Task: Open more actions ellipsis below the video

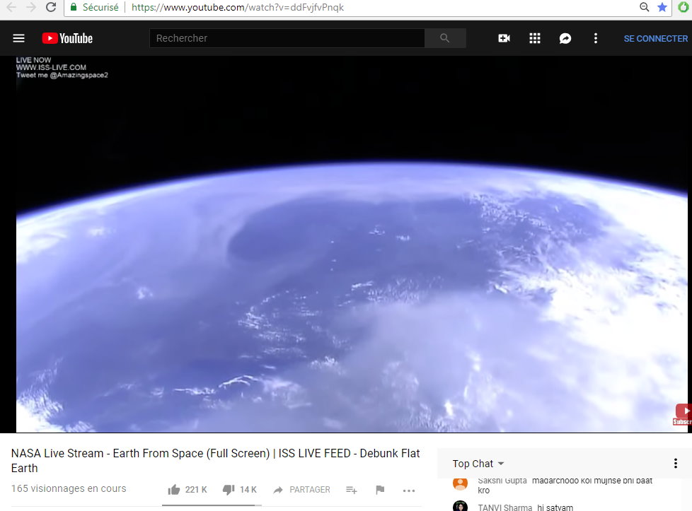Action: click(409, 491)
